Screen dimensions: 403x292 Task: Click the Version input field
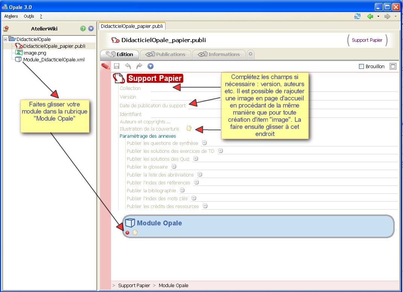(x=274, y=97)
